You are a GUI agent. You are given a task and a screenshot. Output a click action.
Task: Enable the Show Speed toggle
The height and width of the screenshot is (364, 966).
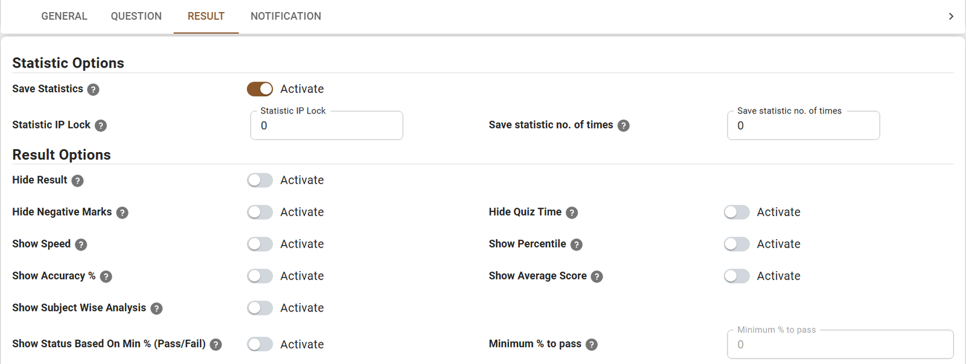point(260,244)
